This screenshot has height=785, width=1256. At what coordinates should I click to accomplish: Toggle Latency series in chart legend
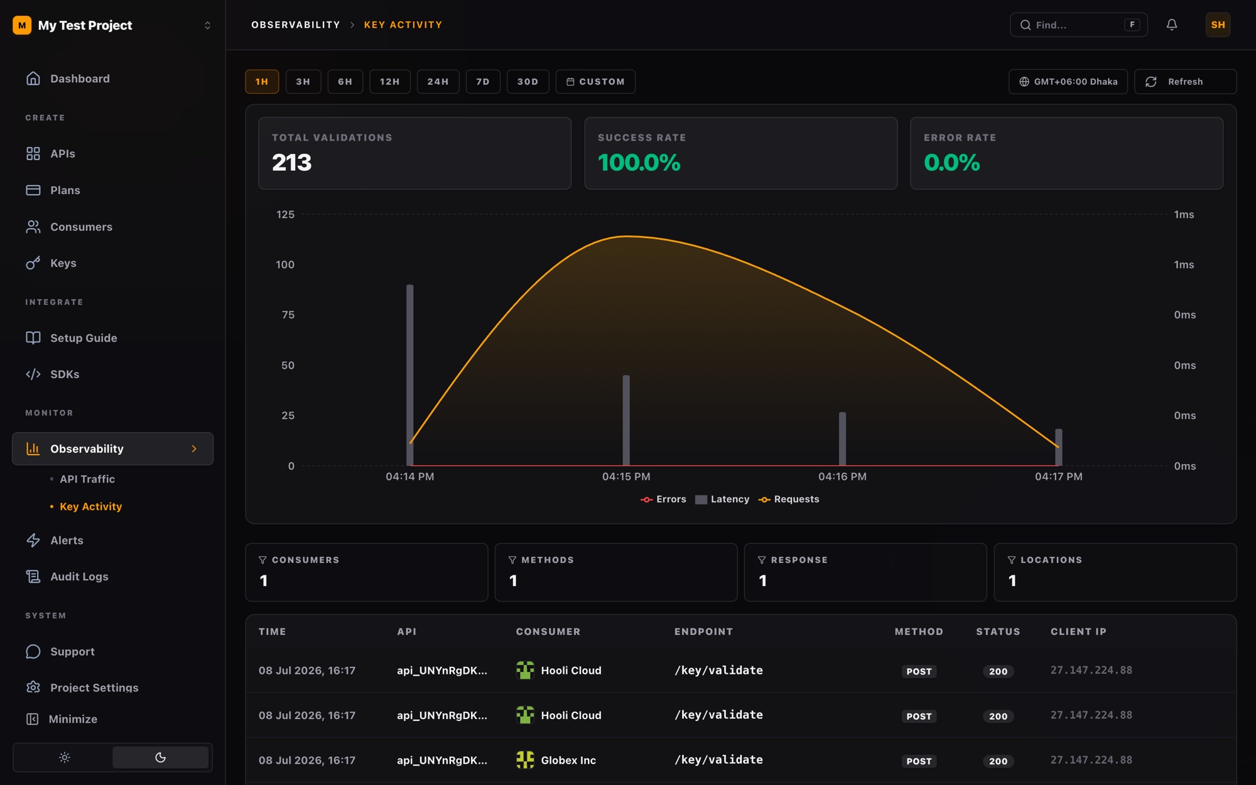pos(722,499)
